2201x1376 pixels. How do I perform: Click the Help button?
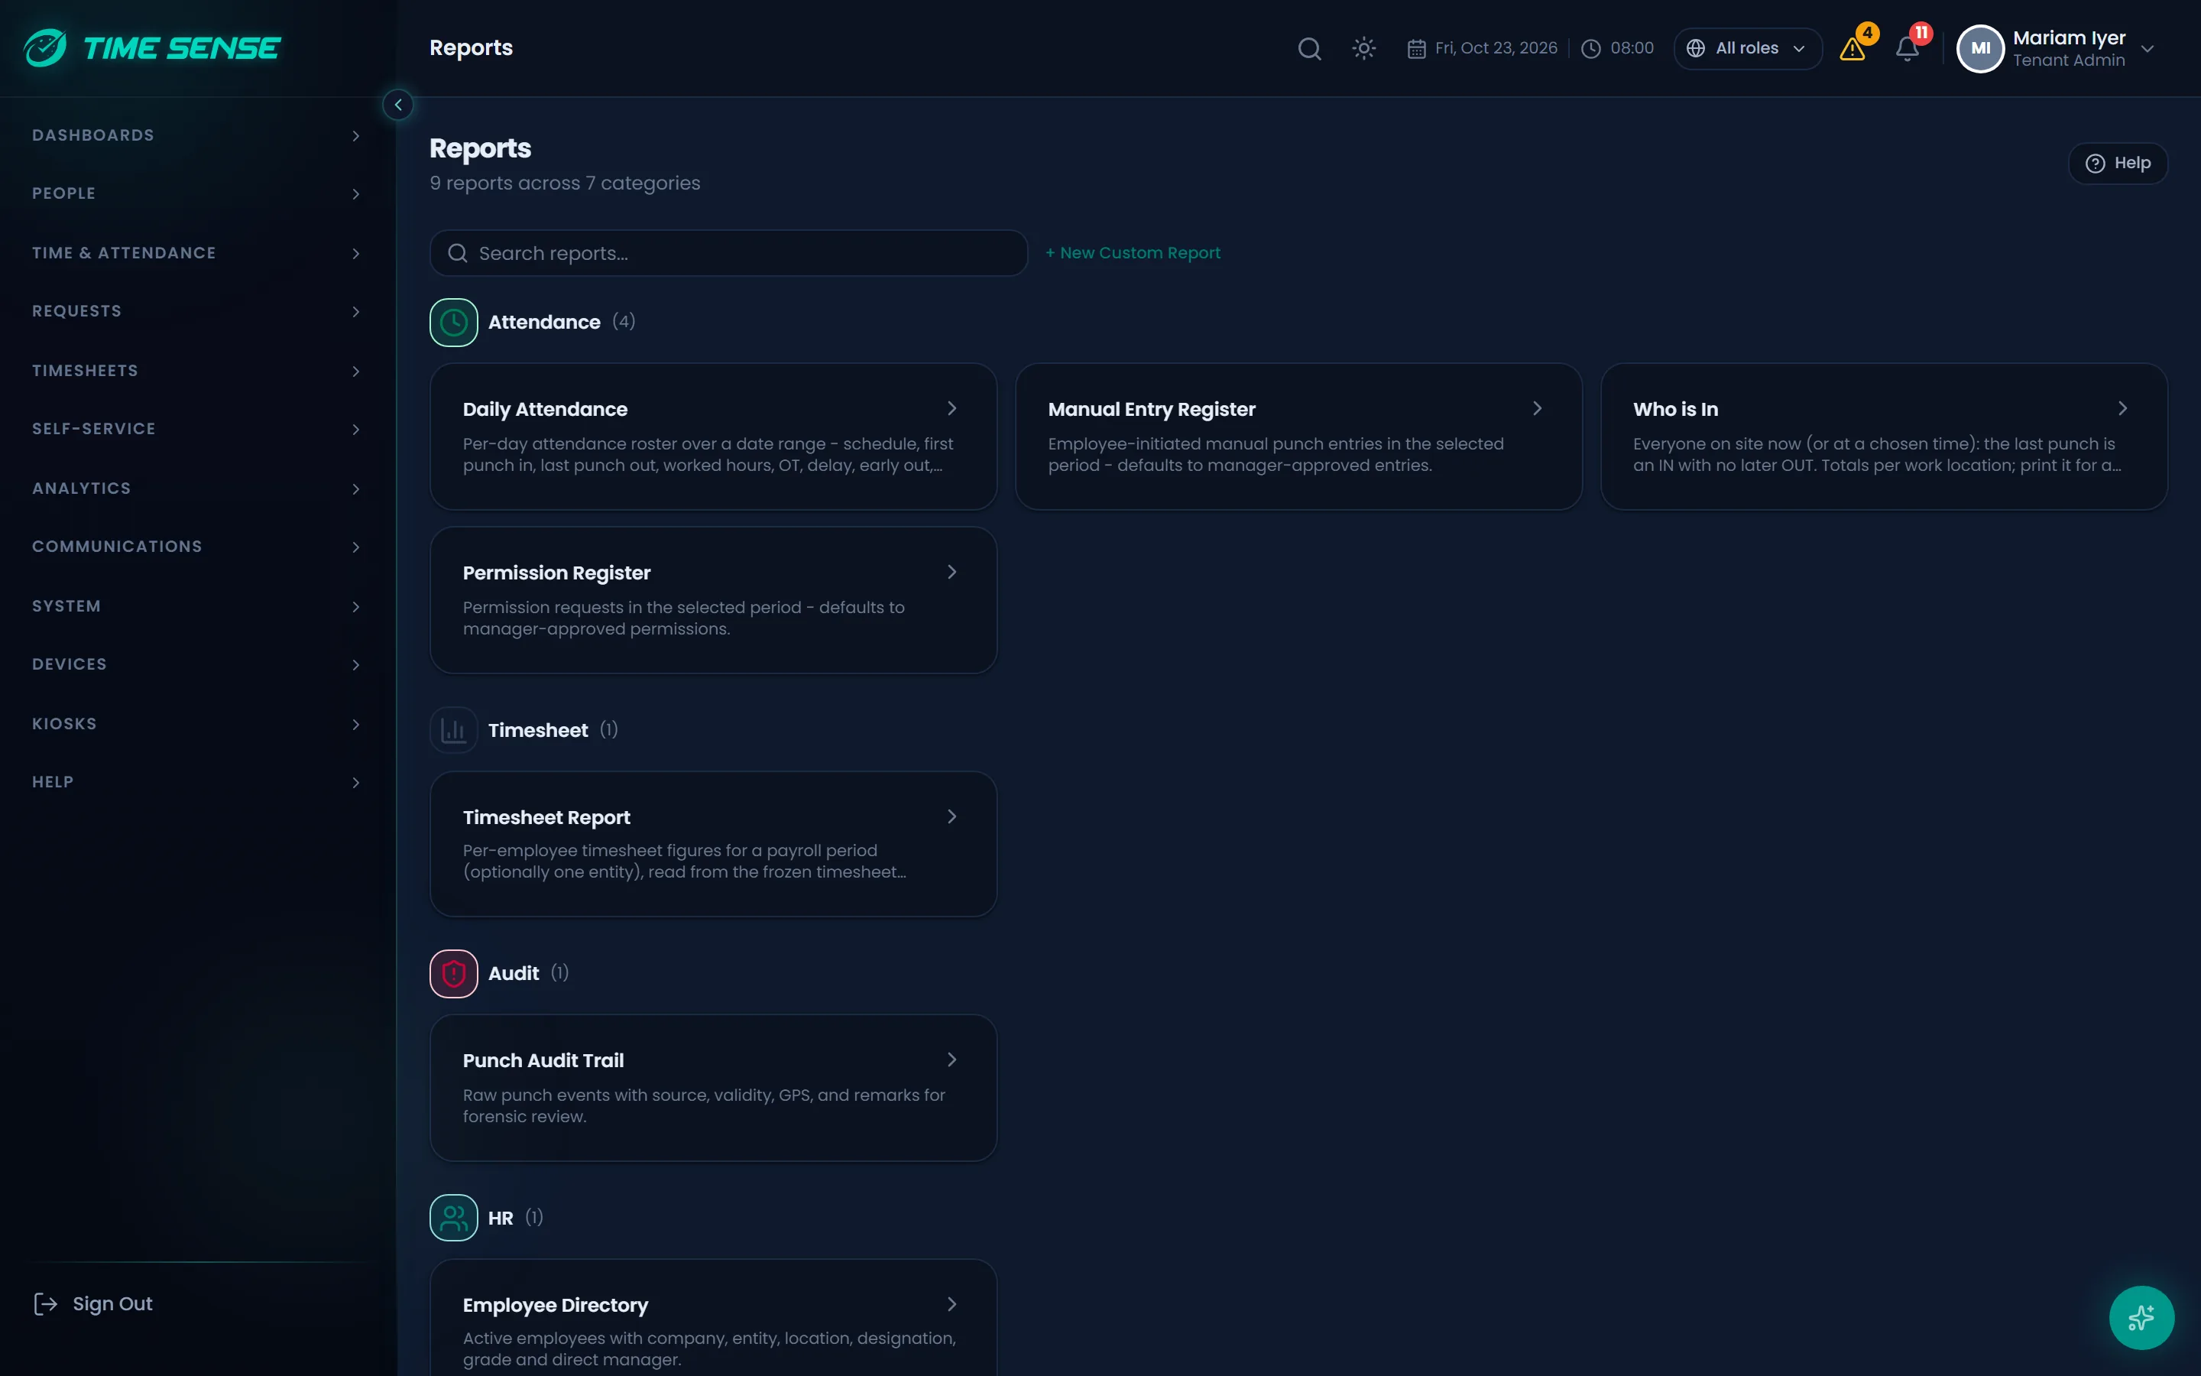[2118, 163]
